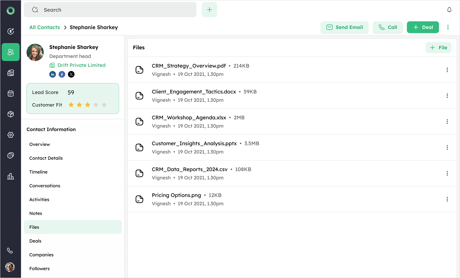This screenshot has width=460, height=278.
Task: Open the Products cube icon in sidebar
Action: click(11, 114)
